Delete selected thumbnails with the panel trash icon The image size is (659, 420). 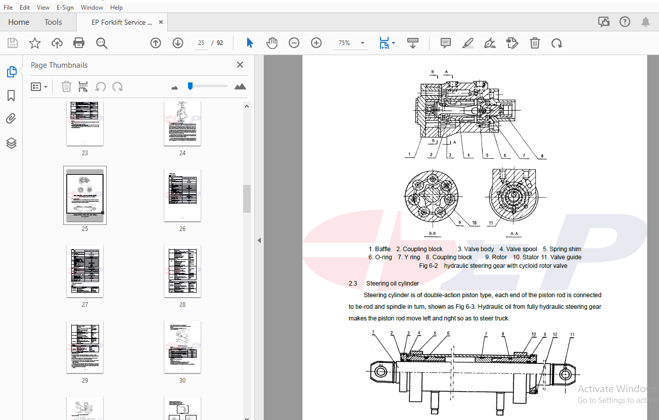pos(66,86)
